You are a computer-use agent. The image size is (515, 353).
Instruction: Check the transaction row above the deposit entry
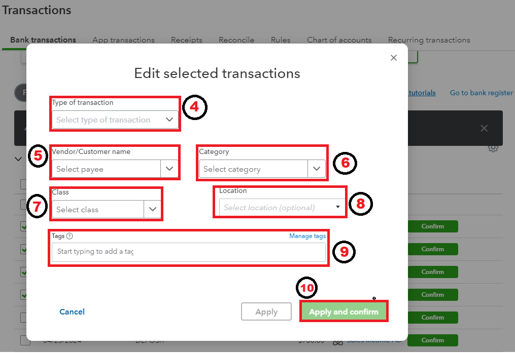23,317
